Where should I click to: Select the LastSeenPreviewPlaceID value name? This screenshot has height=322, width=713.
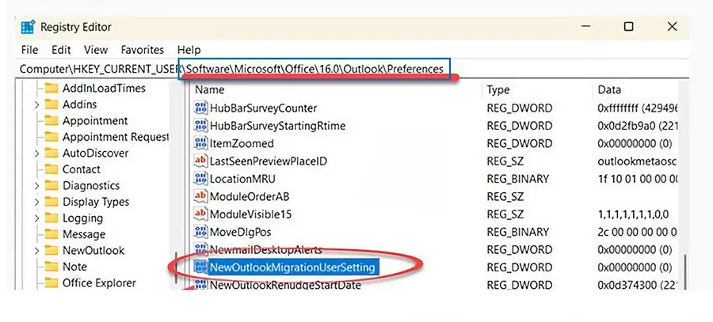coord(269,161)
